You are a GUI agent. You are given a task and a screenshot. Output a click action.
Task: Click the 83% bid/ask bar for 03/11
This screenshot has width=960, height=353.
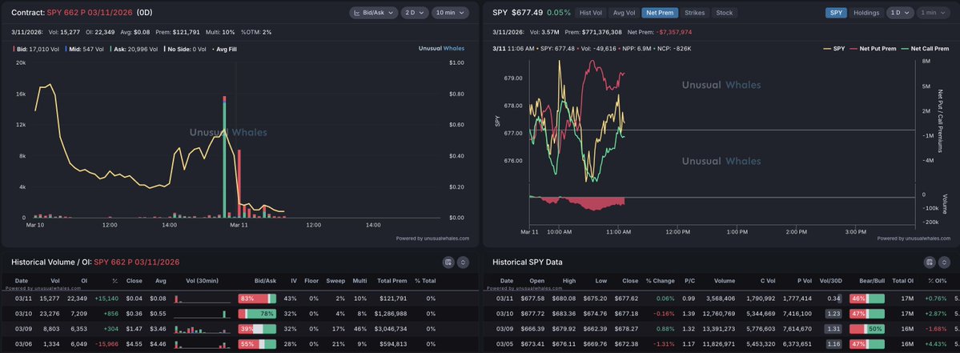tap(257, 299)
